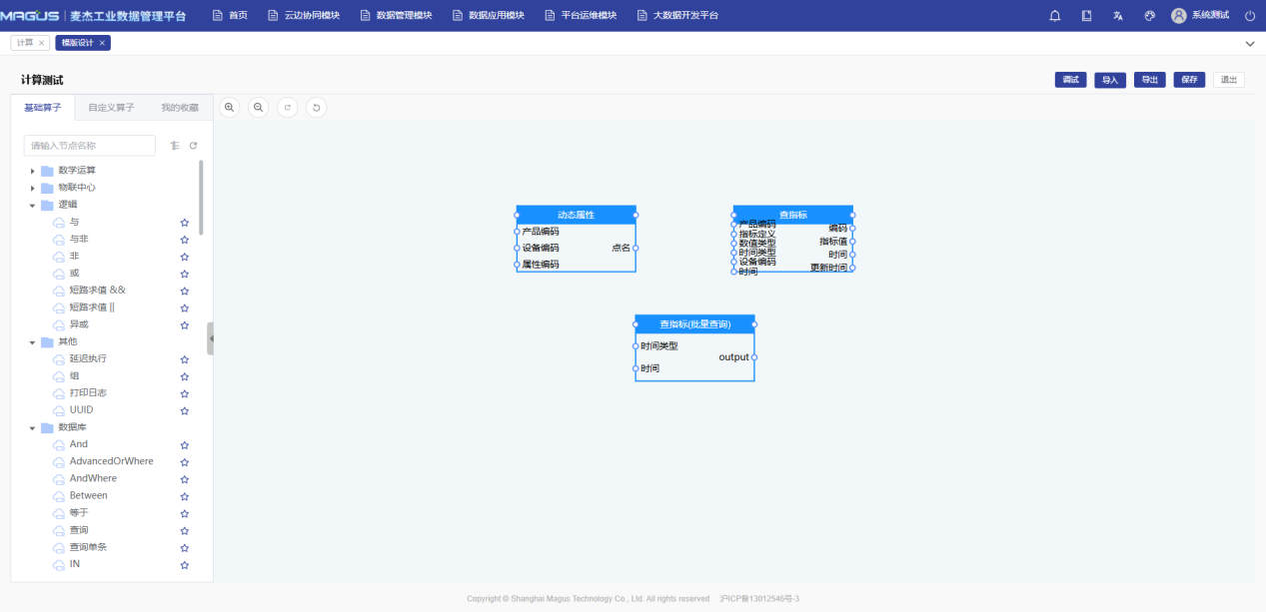Switch to the 自定义算子 tab
1266x612 pixels.
(x=111, y=108)
